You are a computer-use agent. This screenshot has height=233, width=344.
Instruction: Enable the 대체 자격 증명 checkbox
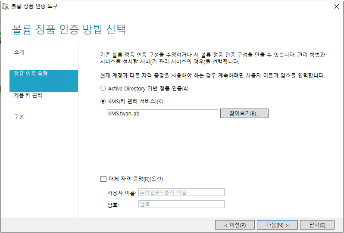click(x=103, y=179)
